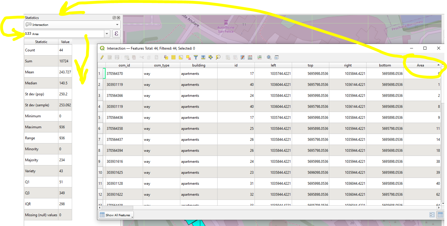
Task: Open the Area field dropdown in Statistics
Action: 107,34
